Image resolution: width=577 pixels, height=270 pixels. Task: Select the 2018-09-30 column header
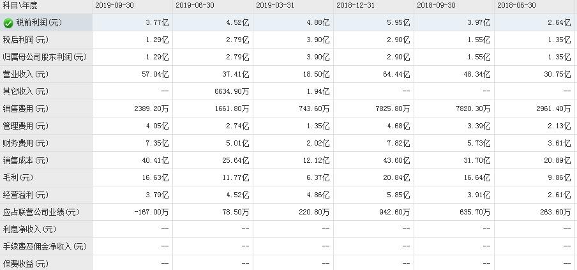(x=436, y=5)
